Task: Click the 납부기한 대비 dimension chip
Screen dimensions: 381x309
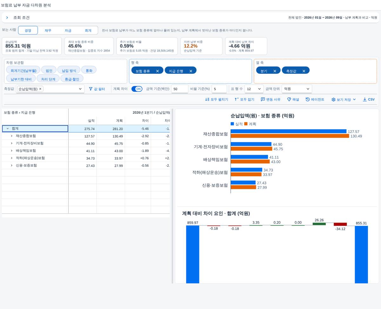Action: click(x=21, y=79)
